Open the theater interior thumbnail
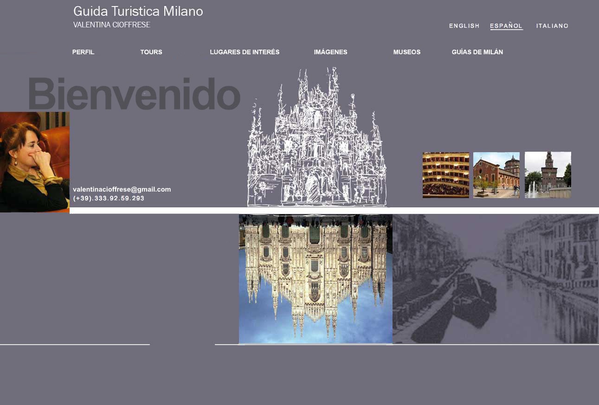599x405 pixels. (446, 175)
